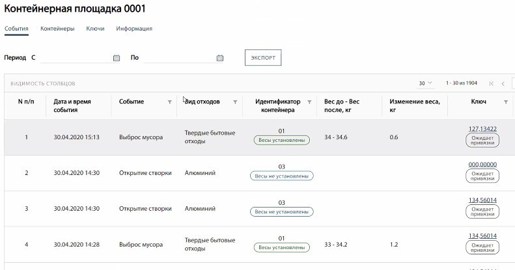Click Изменение веса, кг column header
This screenshot has height=270, width=515.
(415, 105)
